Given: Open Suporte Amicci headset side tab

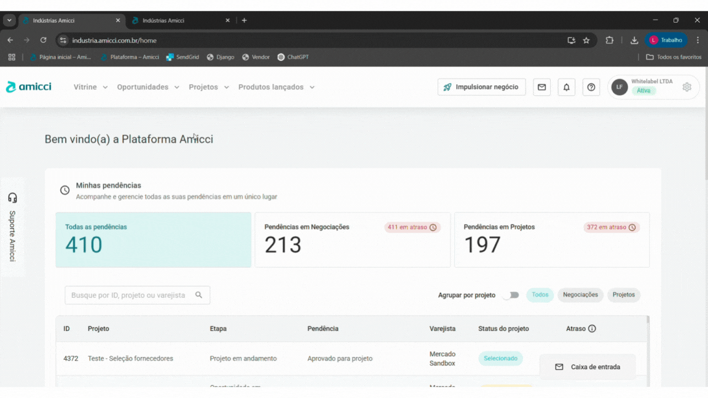Looking at the screenshot, I should coord(12,227).
